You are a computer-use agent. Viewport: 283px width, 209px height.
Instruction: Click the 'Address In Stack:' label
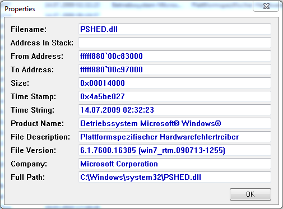42,43
